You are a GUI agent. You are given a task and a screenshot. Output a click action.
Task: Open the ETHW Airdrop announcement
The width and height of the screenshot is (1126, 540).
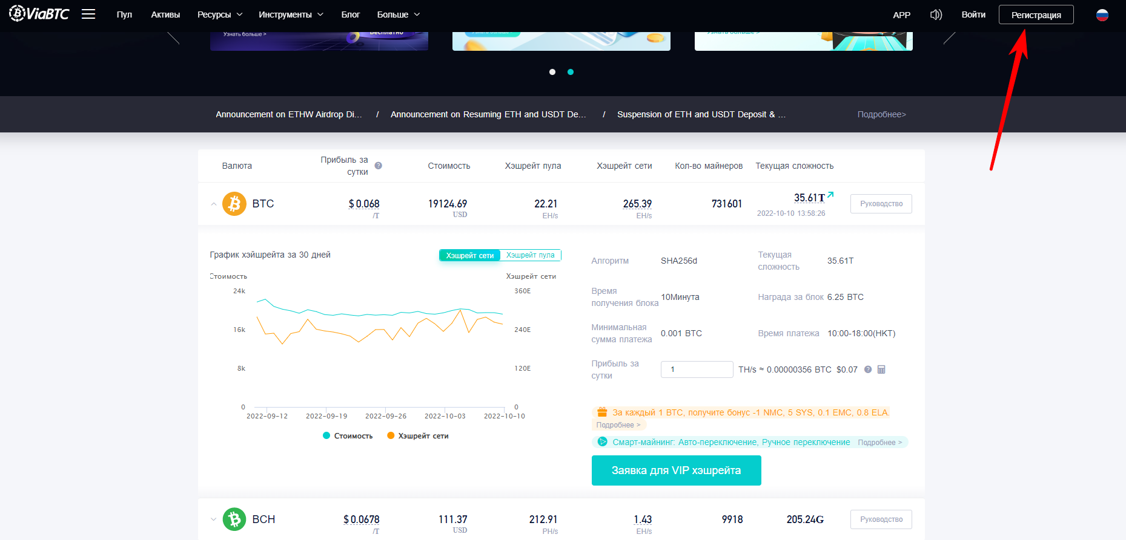pyautogui.click(x=288, y=114)
